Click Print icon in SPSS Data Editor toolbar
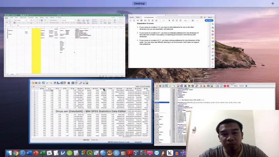 pyautogui.click(x=40, y=83)
